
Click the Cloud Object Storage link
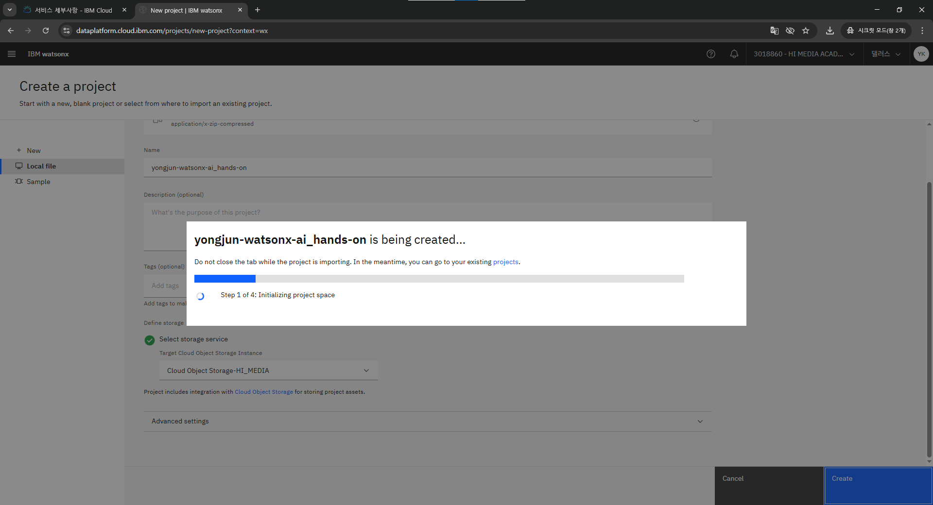coord(264,392)
